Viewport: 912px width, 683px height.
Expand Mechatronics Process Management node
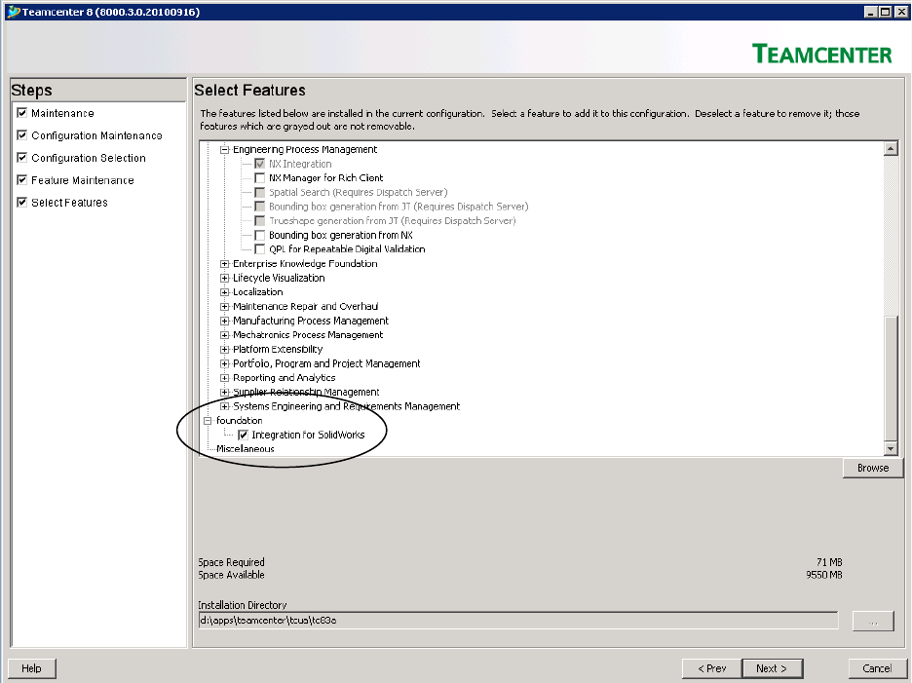224,335
